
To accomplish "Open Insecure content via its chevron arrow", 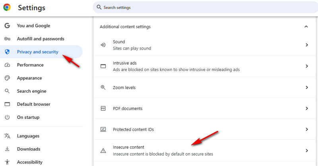I will click(x=306, y=151).
